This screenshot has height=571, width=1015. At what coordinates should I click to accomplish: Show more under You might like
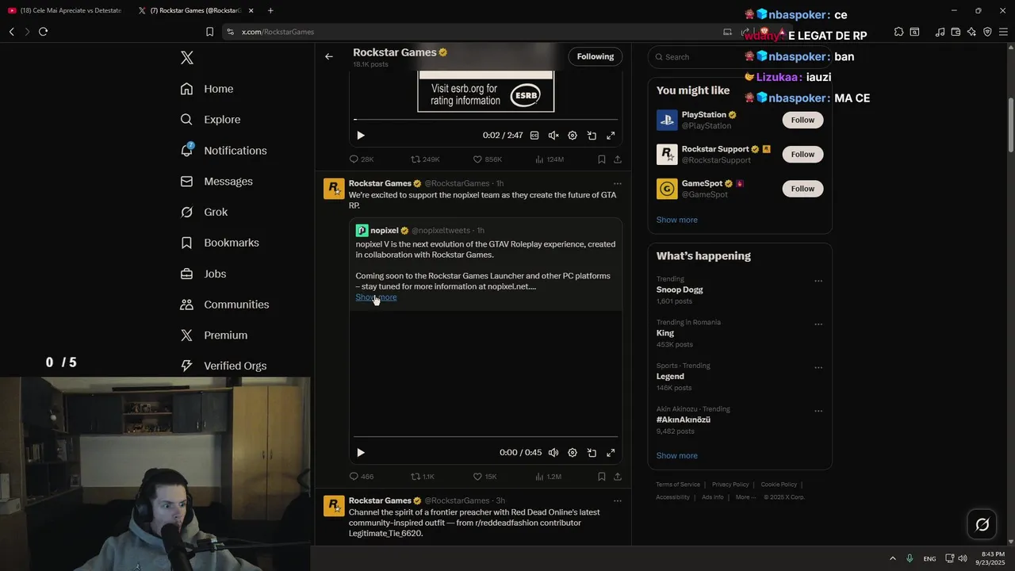pos(677,220)
